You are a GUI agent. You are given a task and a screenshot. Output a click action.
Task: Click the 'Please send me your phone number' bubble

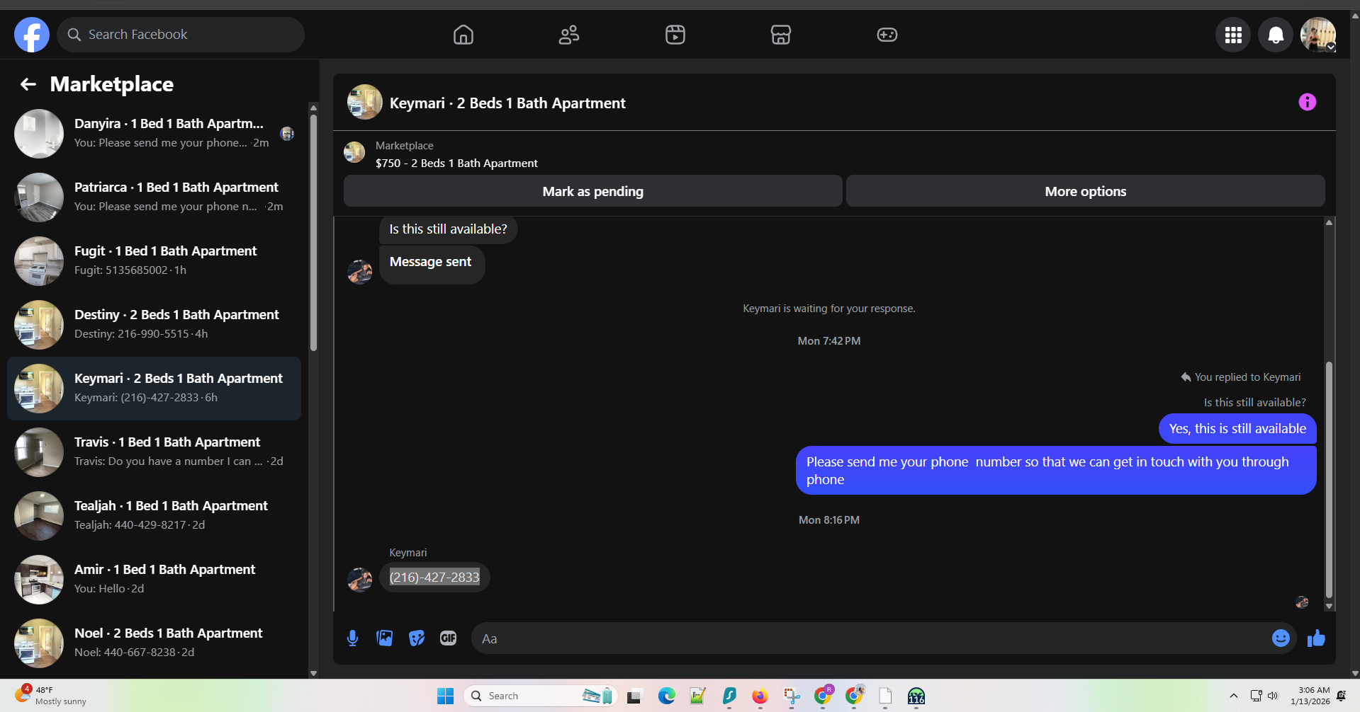[x=1056, y=471]
